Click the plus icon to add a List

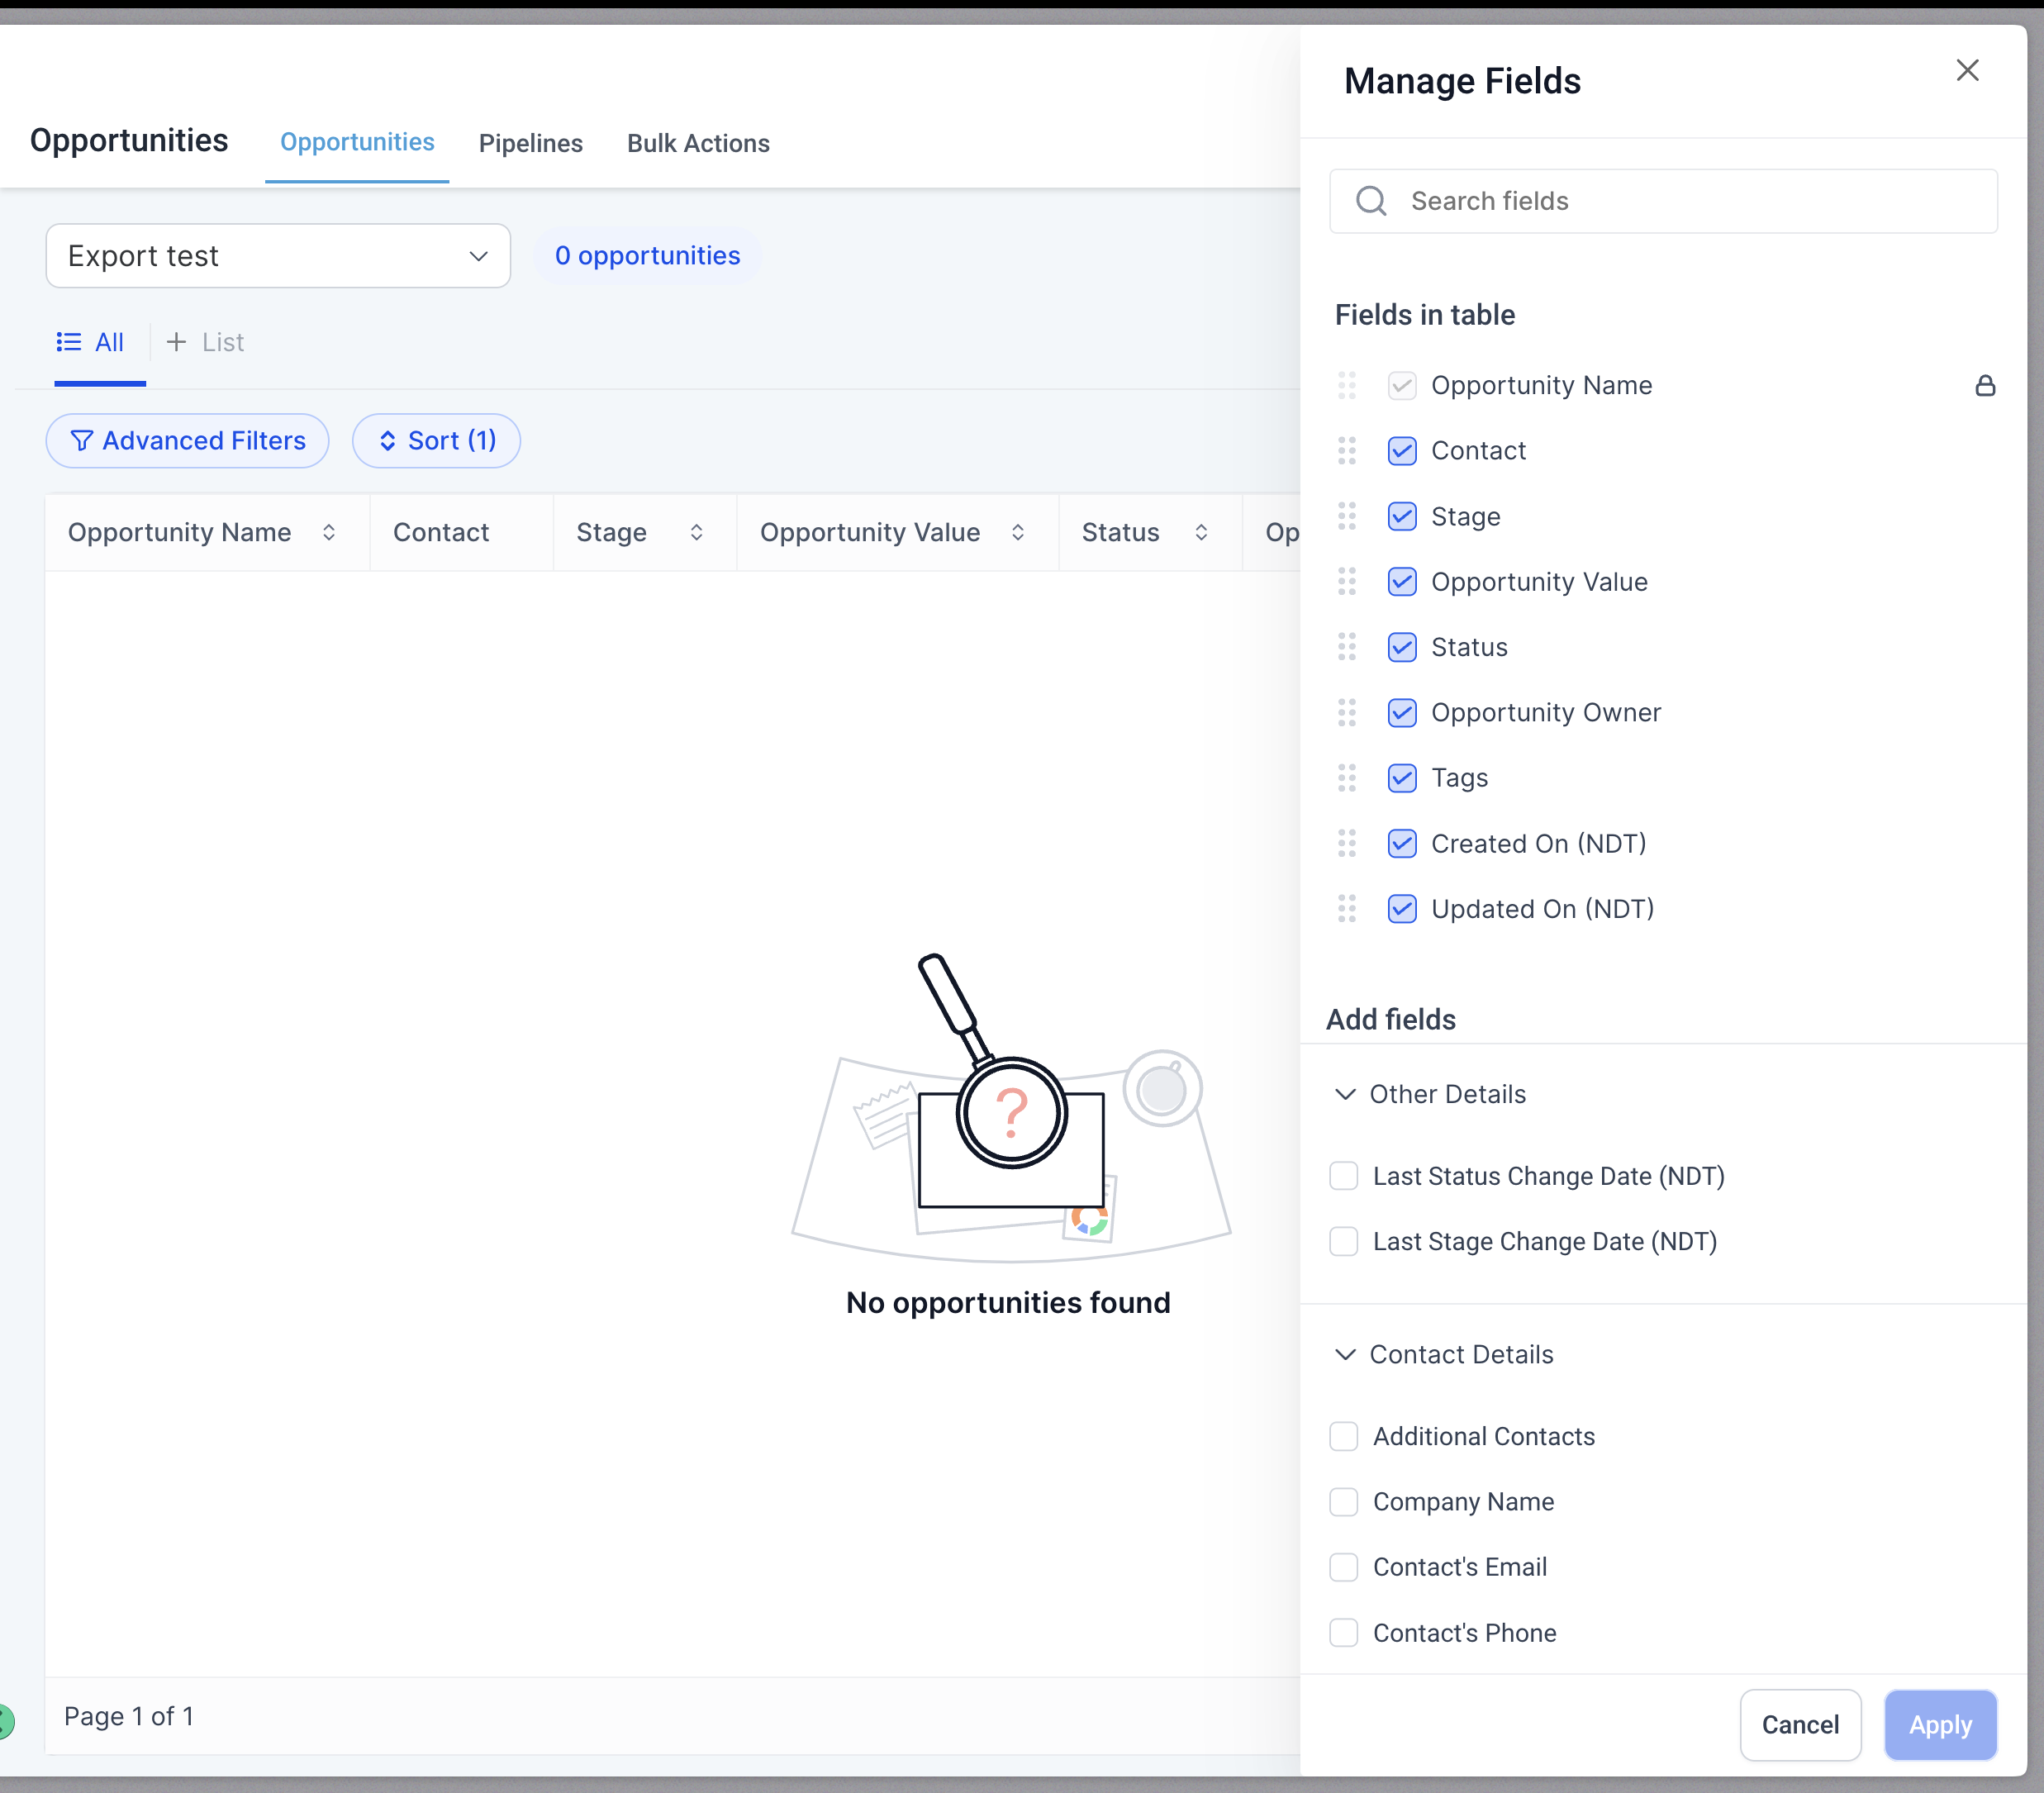click(x=176, y=342)
